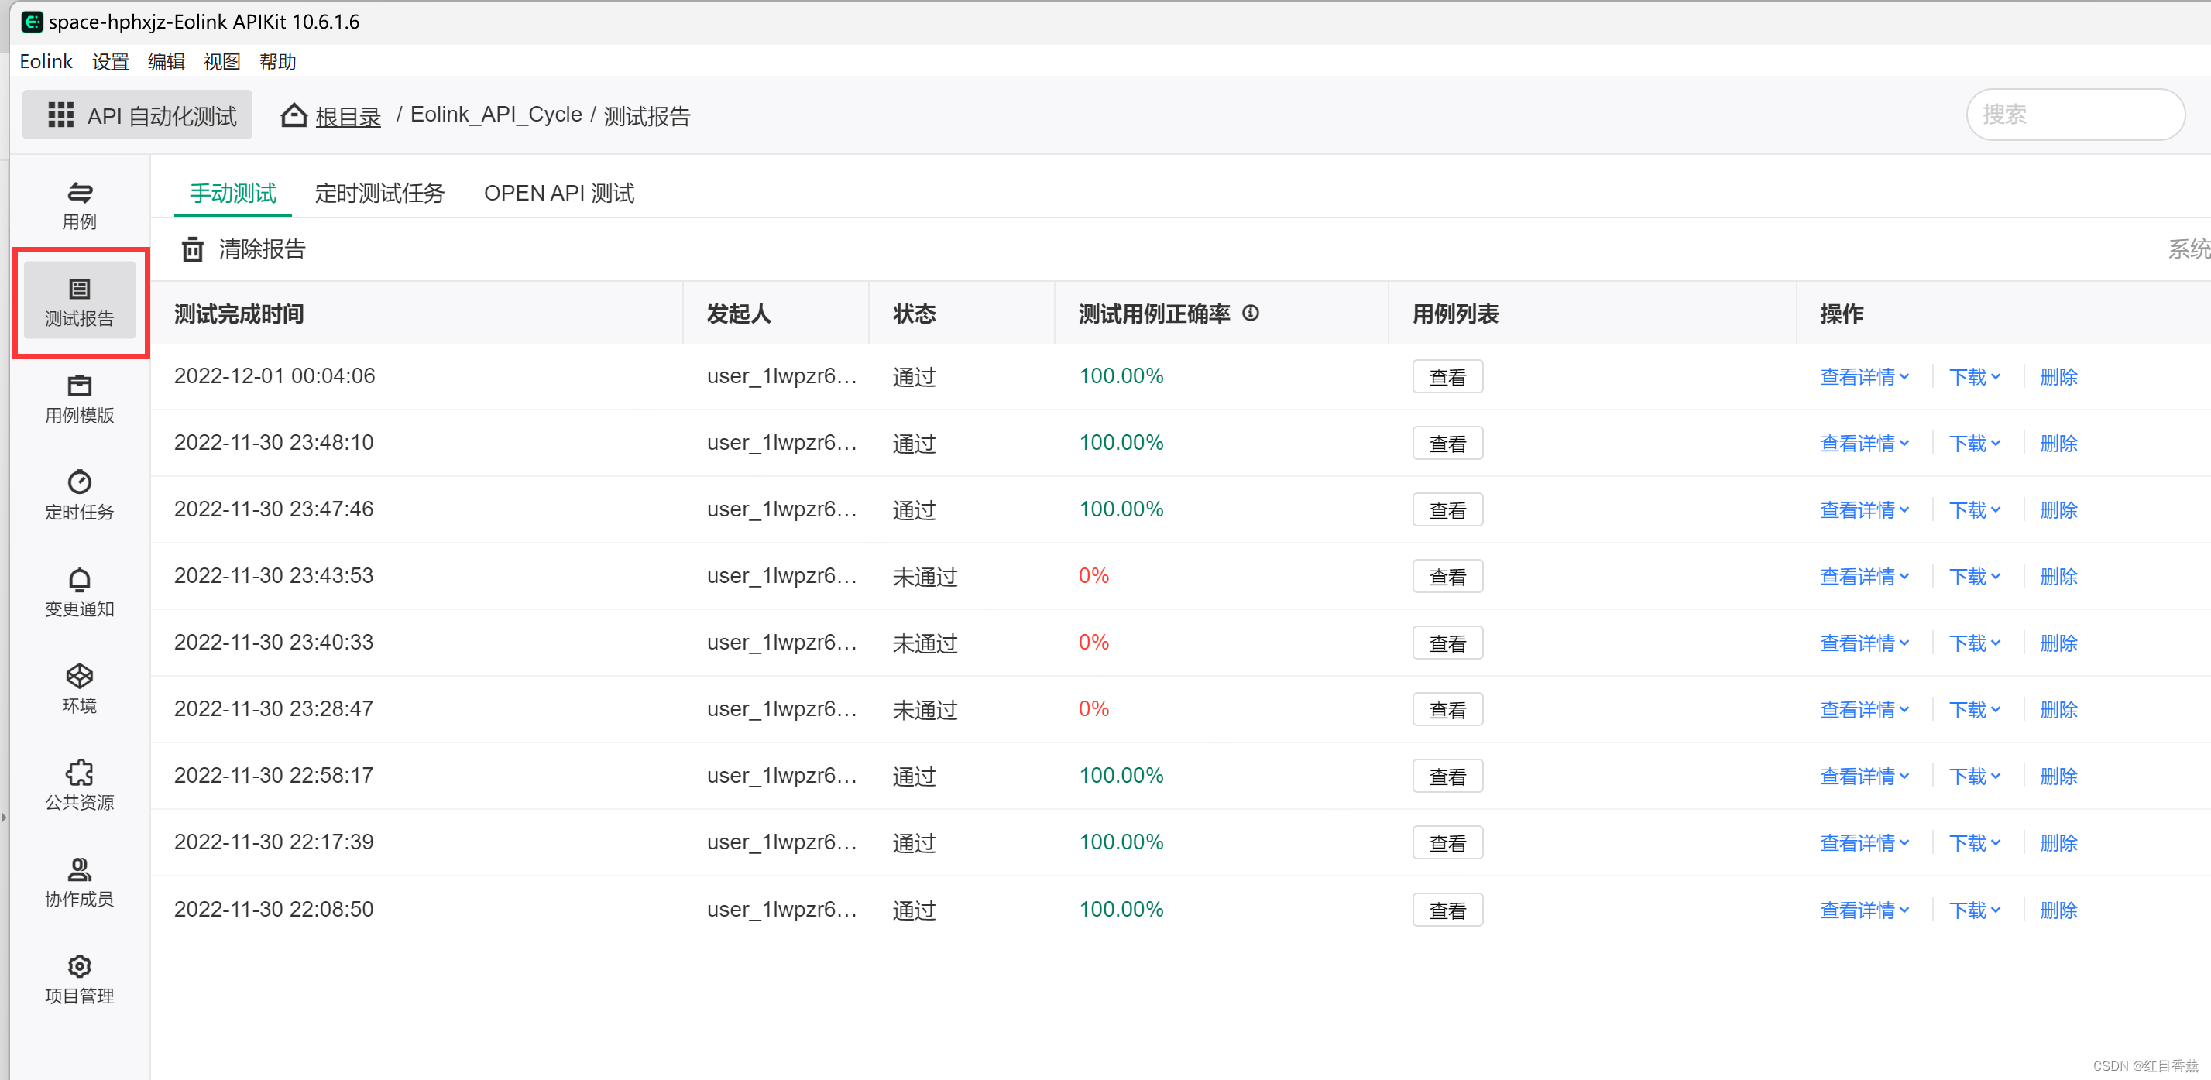Expand 查看详情 for 2022-12-01 00:04:06 report
This screenshot has height=1080, width=2211.
1864,376
